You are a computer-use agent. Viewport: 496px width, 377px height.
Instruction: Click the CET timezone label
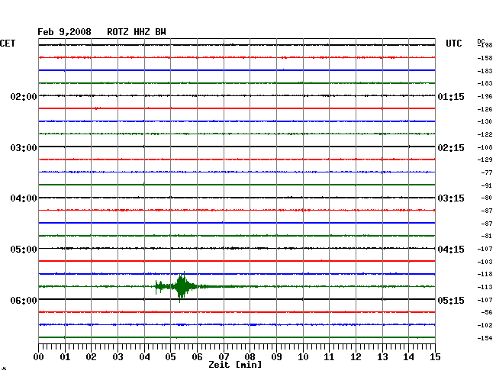(8, 43)
